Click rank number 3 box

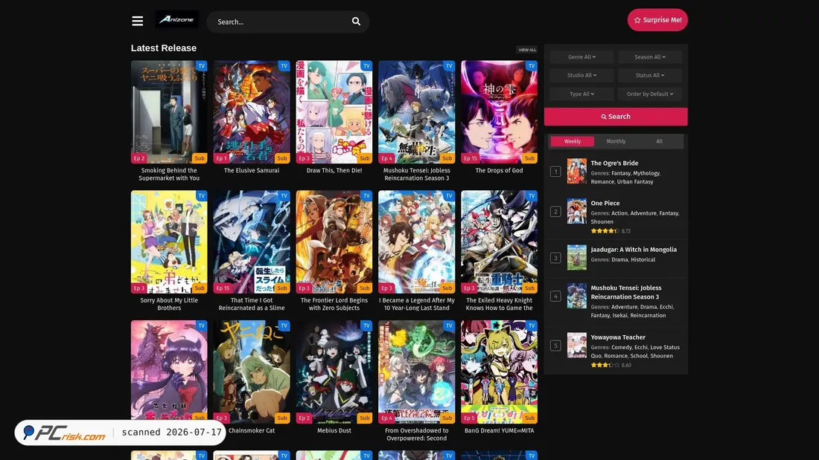pyautogui.click(x=555, y=258)
